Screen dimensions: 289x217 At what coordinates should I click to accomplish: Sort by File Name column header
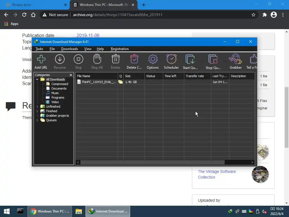click(x=97, y=76)
